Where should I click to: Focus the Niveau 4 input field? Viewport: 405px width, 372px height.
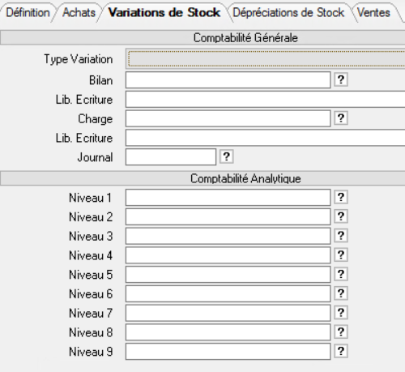[x=228, y=255]
